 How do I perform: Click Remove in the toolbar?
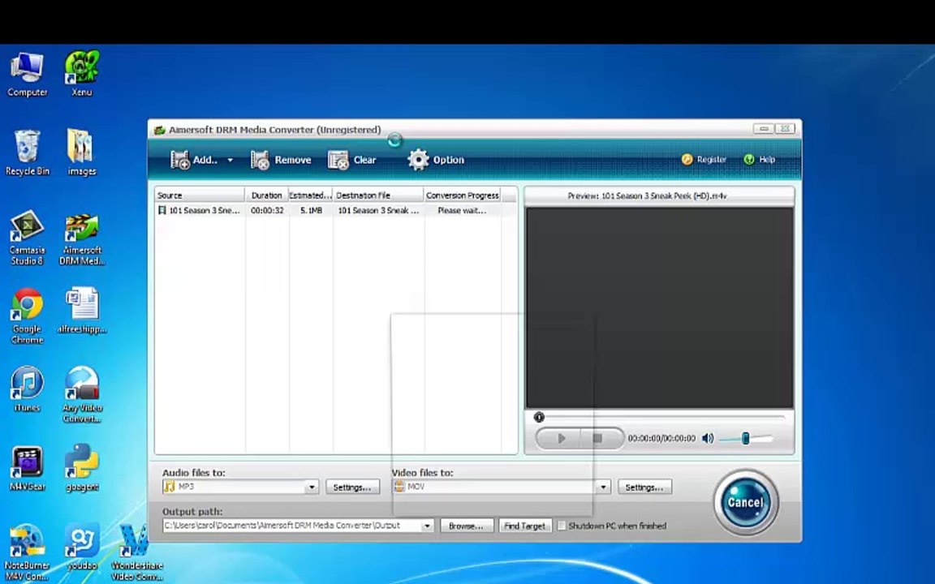281,160
